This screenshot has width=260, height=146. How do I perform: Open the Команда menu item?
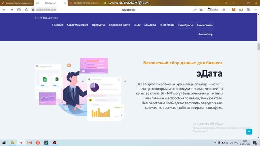(150, 25)
